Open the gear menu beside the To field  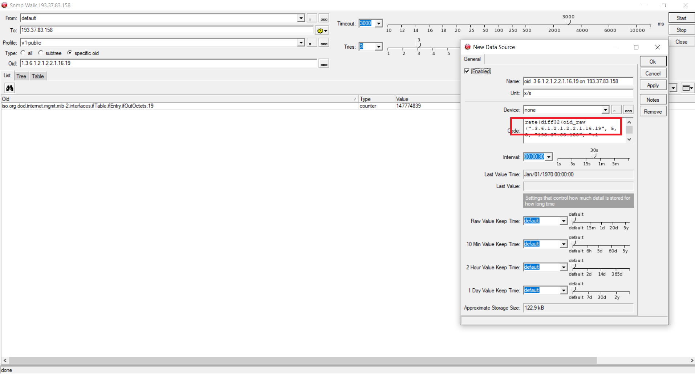click(x=322, y=31)
